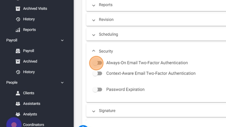This screenshot has height=127, width=226.
Task: Go to payroll History page
Action: click(29, 72)
